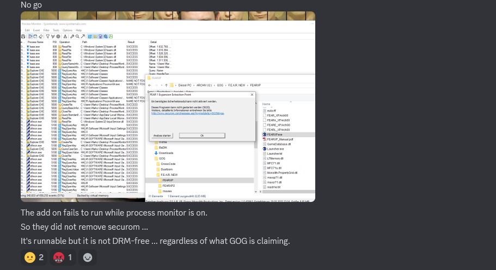The image size is (496, 270).
Task: Close the FEAR Expansion error dialog
Action: [252, 95]
